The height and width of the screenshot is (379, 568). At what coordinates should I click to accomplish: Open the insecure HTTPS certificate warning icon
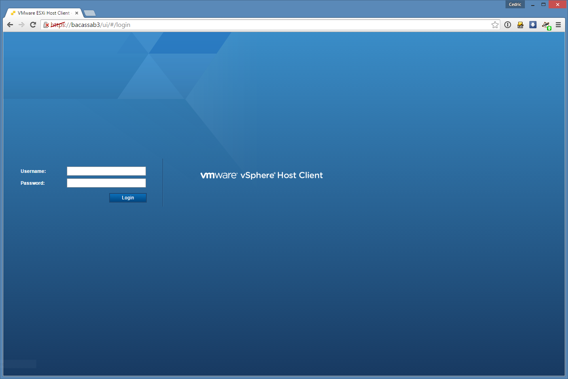tap(46, 25)
